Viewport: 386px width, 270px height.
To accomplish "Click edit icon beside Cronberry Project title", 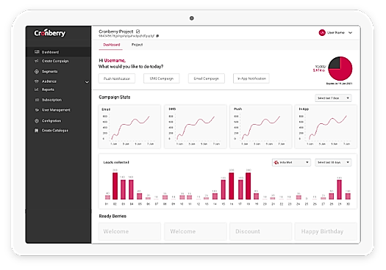I will (138, 32).
